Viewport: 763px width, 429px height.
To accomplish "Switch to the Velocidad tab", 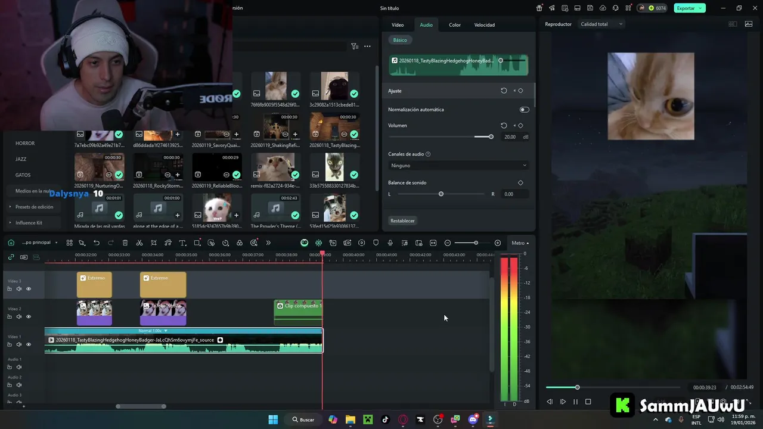I will pos(485,24).
